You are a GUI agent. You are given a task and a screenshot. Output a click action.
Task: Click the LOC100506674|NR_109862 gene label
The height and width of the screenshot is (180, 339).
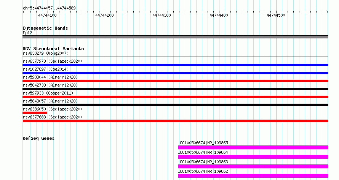(x=203, y=171)
